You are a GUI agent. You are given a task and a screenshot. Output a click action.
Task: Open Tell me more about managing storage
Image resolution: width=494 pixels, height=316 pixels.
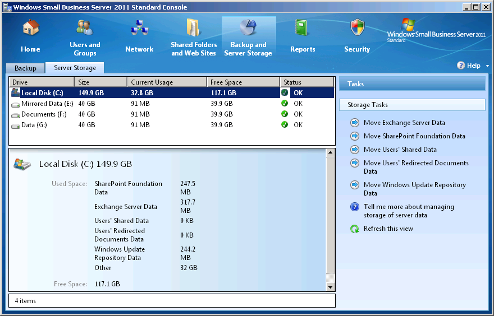pyautogui.click(x=409, y=211)
